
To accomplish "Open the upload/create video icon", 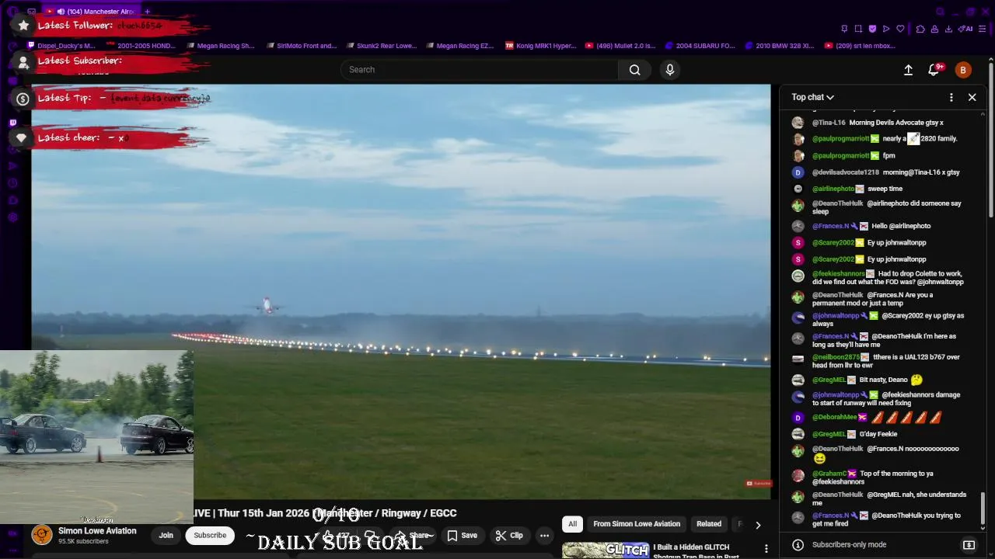I will (908, 70).
